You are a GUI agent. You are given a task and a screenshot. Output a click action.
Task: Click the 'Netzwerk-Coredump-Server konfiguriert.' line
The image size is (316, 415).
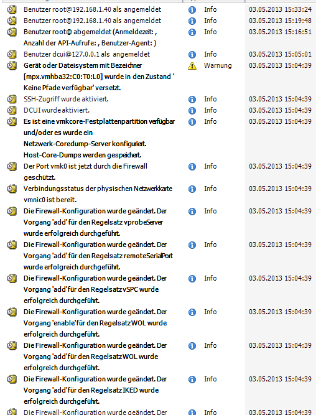[85, 144]
